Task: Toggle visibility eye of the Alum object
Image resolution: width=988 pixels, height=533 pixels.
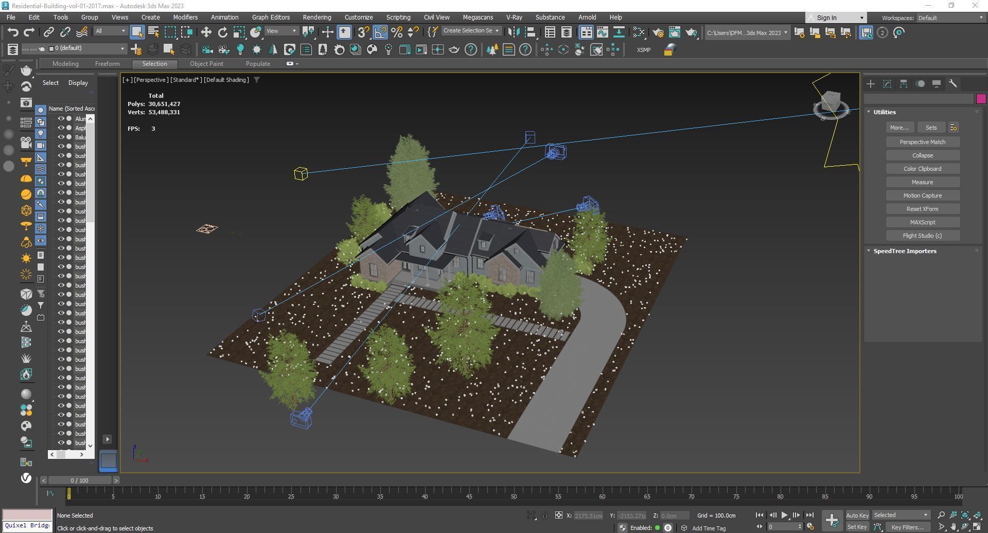Action: click(x=61, y=119)
